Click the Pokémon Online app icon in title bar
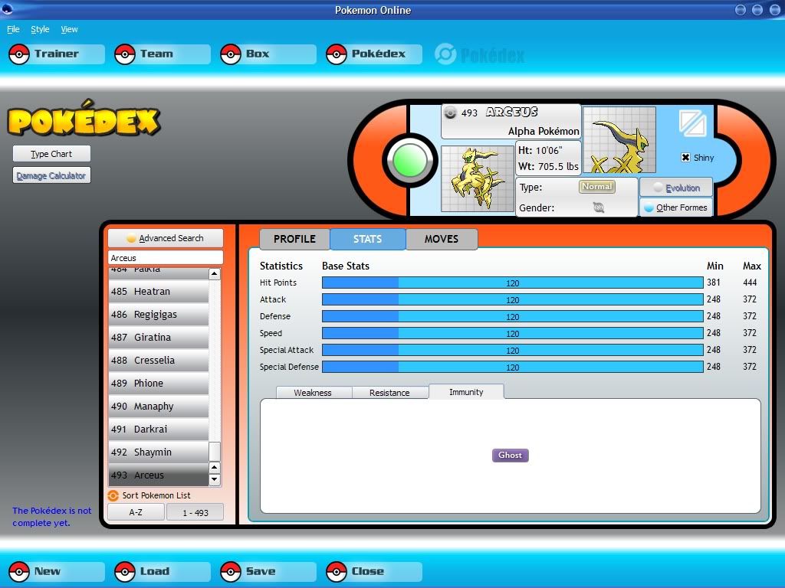 [7, 9]
